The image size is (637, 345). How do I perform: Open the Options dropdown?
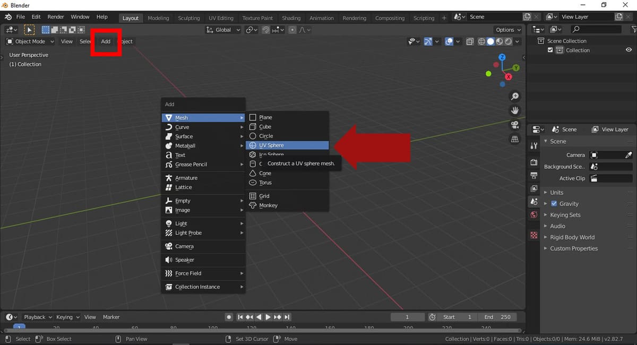tap(508, 30)
